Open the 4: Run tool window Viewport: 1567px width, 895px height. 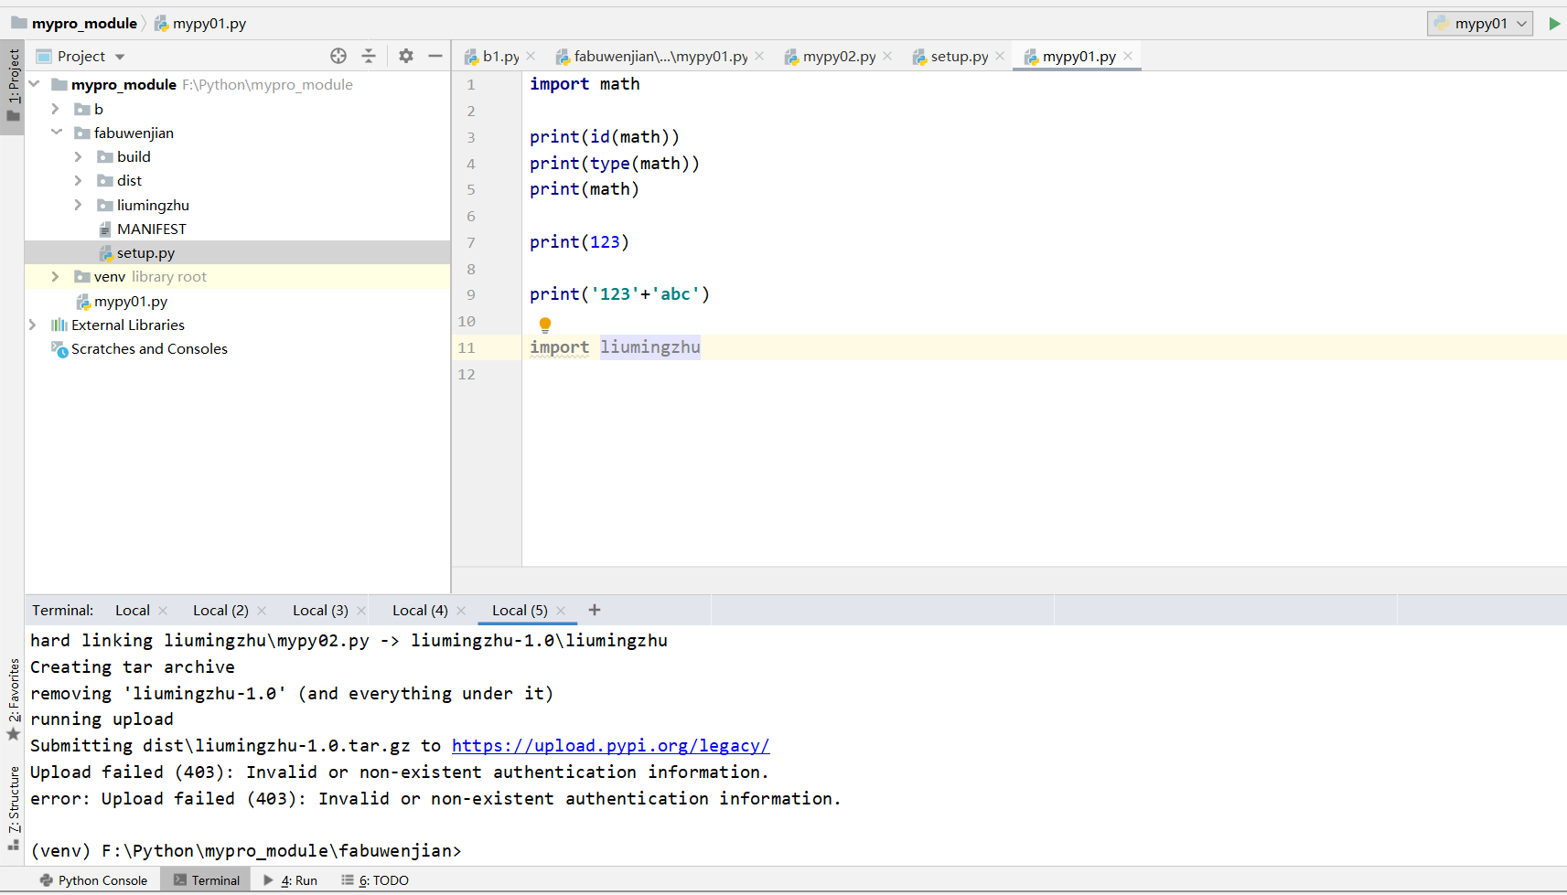coord(290,880)
